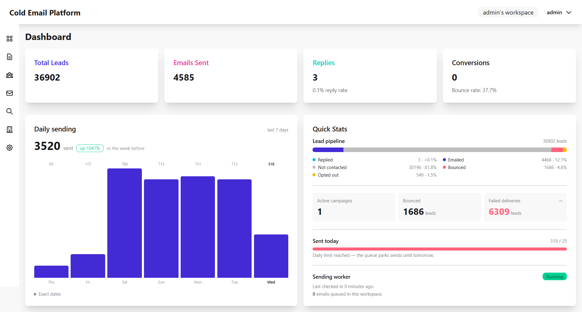Click the Bounced 1686 leads card
Viewport: 582px width, 312px height.
440,207
